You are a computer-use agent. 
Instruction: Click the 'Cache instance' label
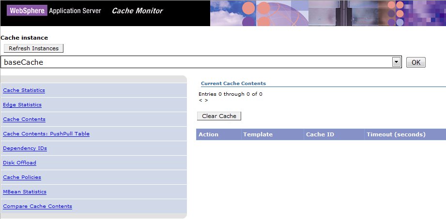pos(25,38)
